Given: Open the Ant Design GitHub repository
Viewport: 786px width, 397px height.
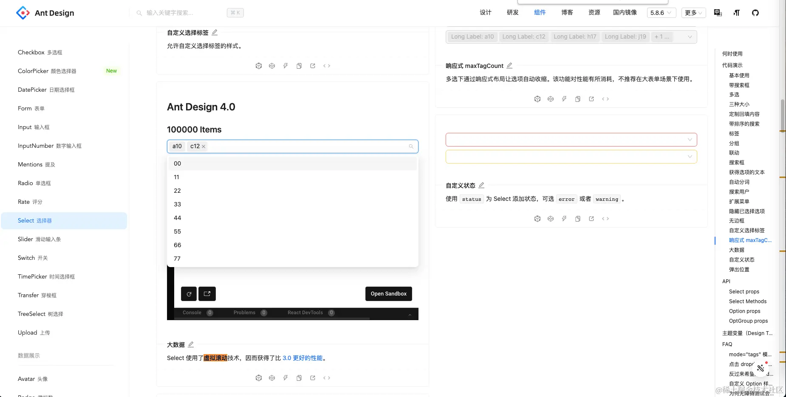Looking at the screenshot, I should pos(755,13).
